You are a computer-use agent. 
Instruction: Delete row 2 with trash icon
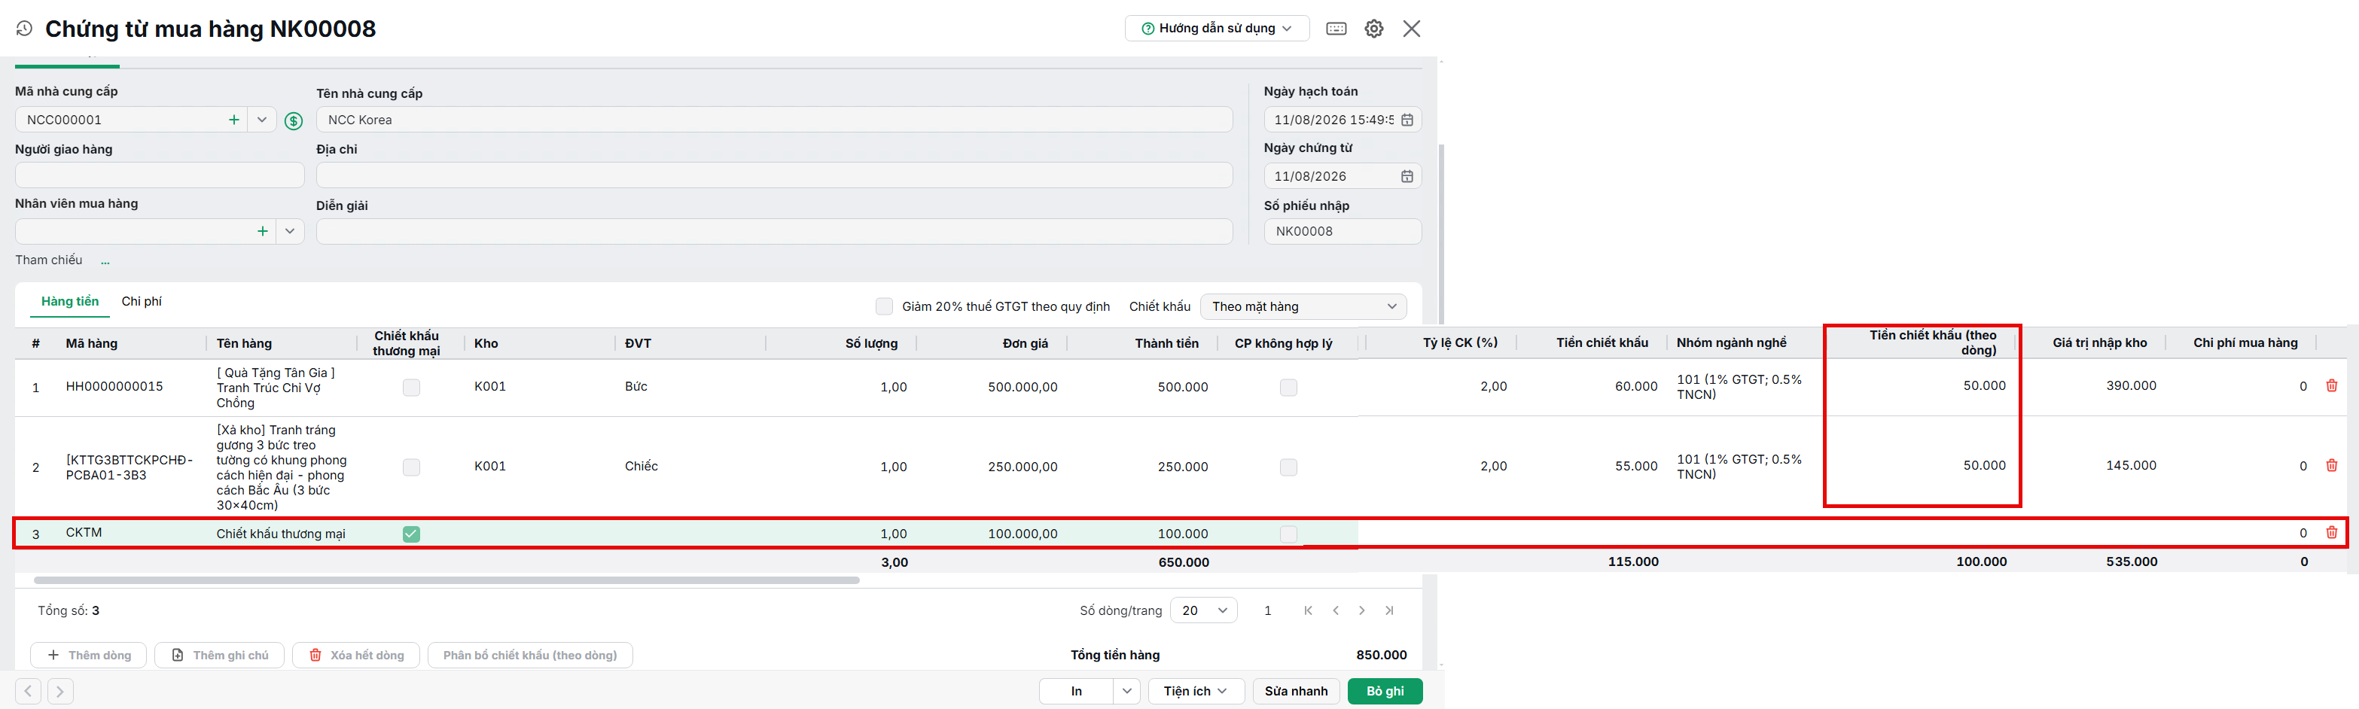tap(2332, 466)
